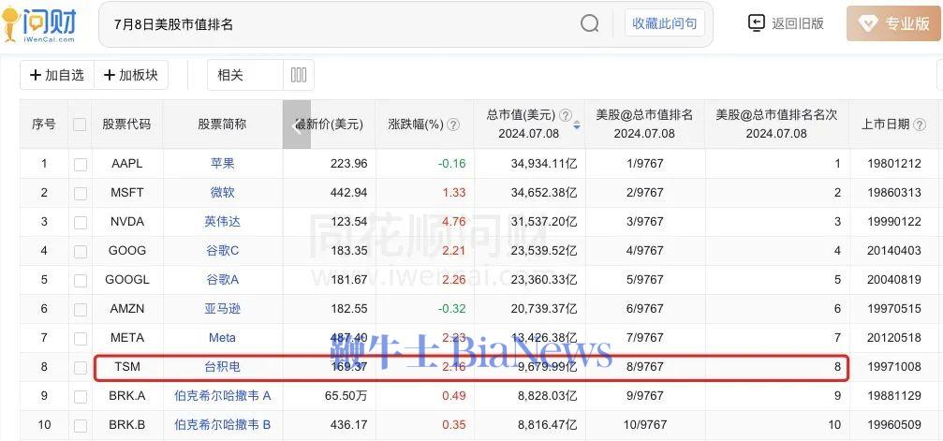The height and width of the screenshot is (441, 943).
Task: Check the BRK.A row checkbox
Action: pos(80,396)
